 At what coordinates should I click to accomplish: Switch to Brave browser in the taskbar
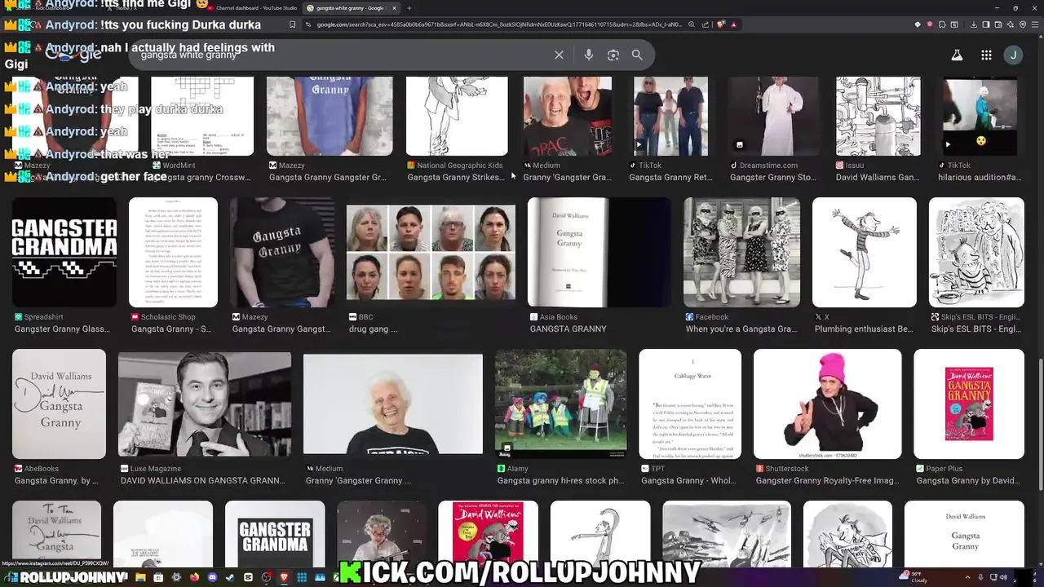[284, 577]
